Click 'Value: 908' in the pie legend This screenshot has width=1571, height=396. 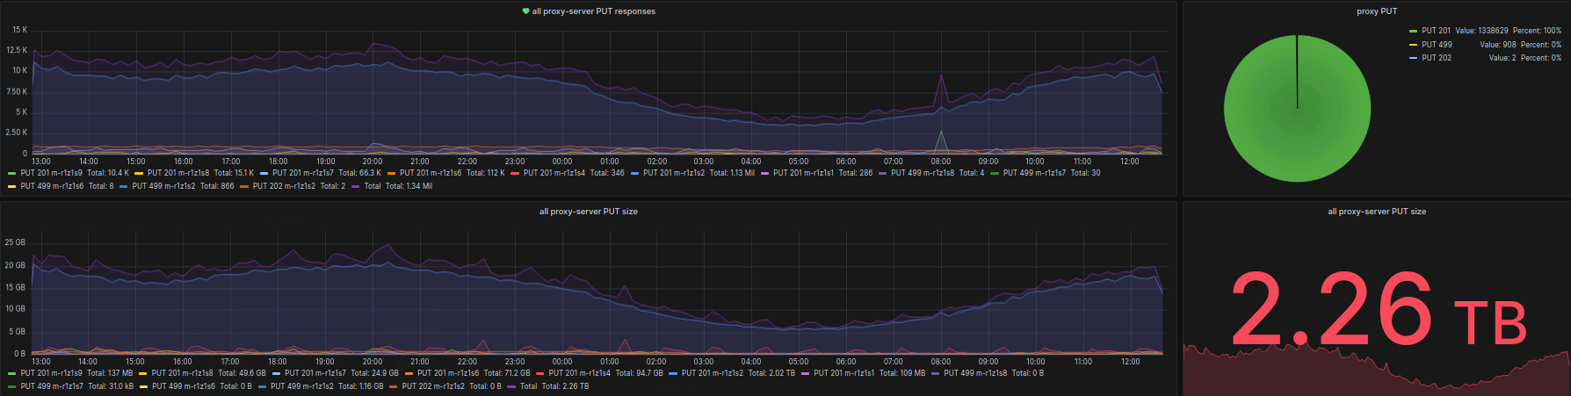[1498, 45]
